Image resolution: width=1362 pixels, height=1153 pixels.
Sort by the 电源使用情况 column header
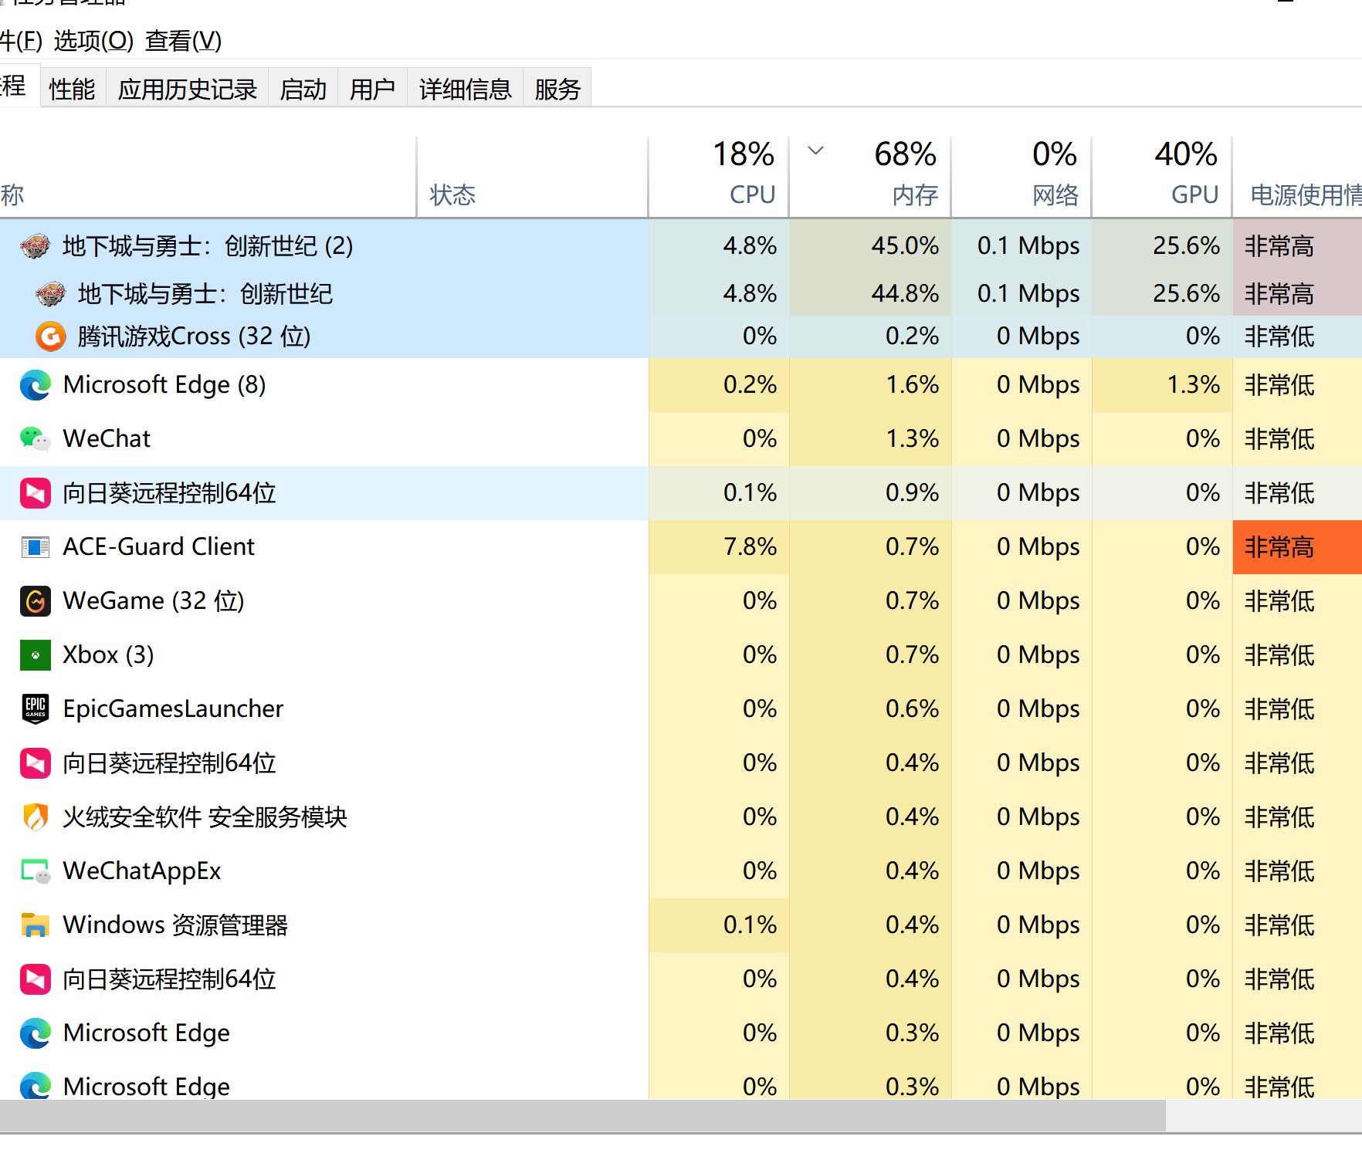pos(1298,177)
